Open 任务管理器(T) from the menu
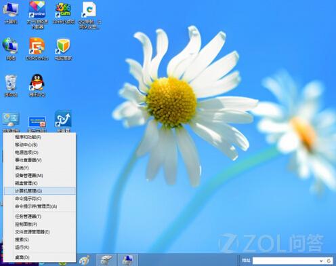Image resolution: width=336 pixels, height=266 pixels. [39, 216]
